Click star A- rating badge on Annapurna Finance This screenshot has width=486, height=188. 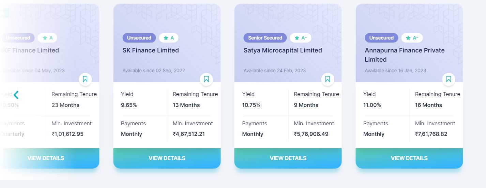tap(412, 38)
